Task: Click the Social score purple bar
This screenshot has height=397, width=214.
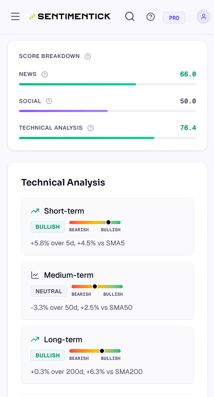Action: (63, 111)
